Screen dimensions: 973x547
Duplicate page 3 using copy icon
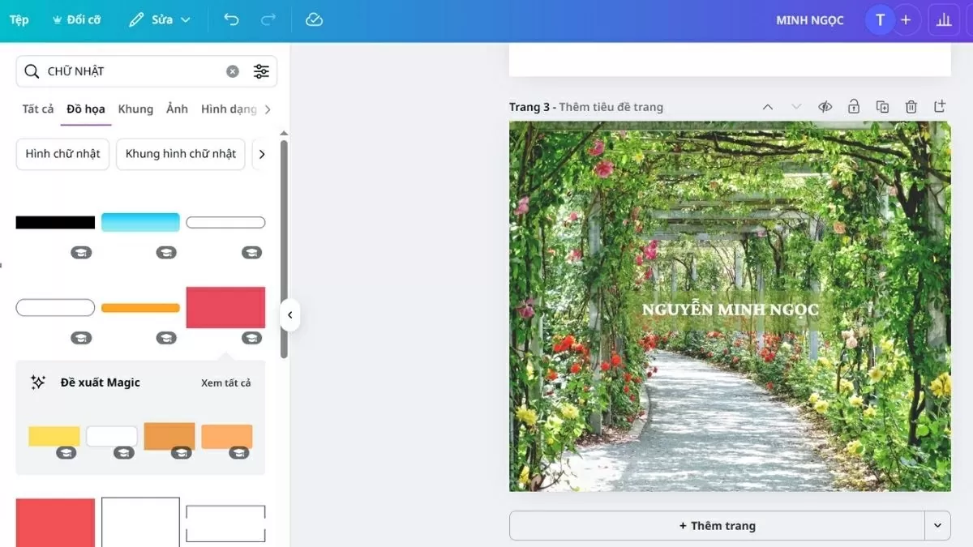pos(882,107)
